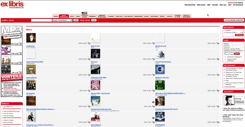Image resolution: width=245 pixels, height=127 pixels.
Task: Open Künstler A-Z in Stöbern
Action: click(x=8, y=107)
